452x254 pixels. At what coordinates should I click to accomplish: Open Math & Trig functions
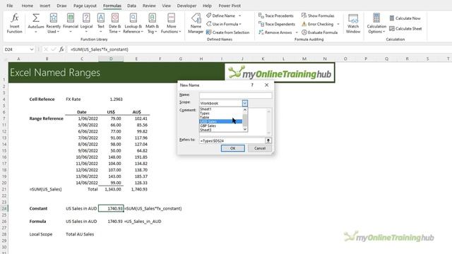152,23
